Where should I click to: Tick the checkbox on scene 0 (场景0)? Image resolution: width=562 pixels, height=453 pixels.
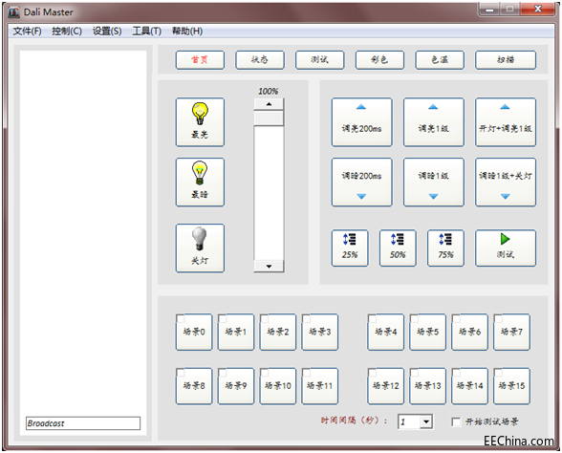click(181, 318)
